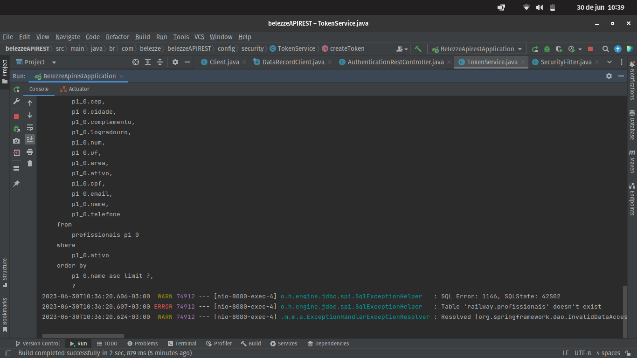Screen dimensions: 637x358
Task: Go down the stack trace with down arrow
Action: (30, 115)
